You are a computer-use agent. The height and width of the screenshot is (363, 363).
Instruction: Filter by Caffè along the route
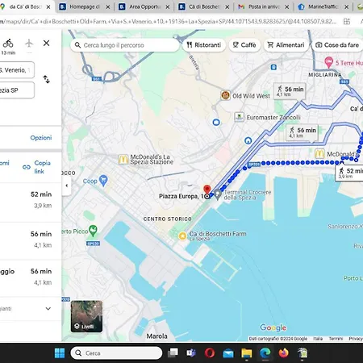(x=244, y=45)
